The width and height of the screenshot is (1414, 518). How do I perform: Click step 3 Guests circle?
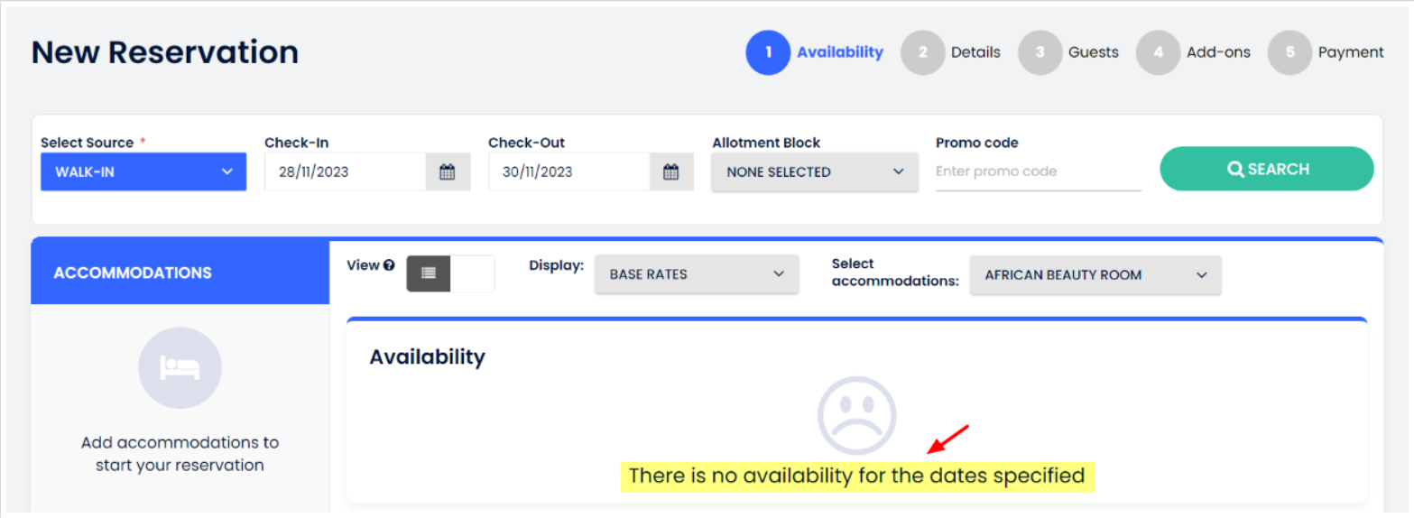(1040, 52)
